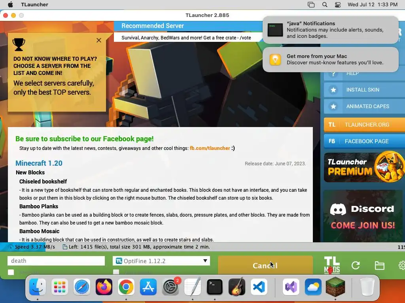Open Control Center in the menu bar
This screenshot has width=405, height=303.
tap(338, 4)
